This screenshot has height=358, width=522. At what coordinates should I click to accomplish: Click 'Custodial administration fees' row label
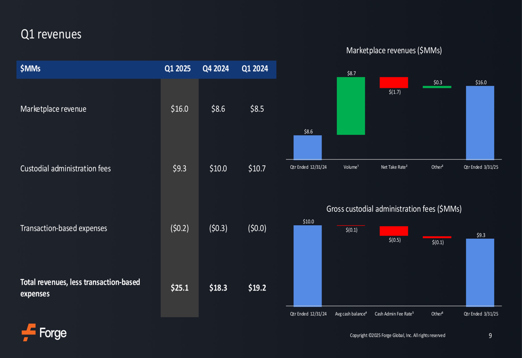coord(66,169)
